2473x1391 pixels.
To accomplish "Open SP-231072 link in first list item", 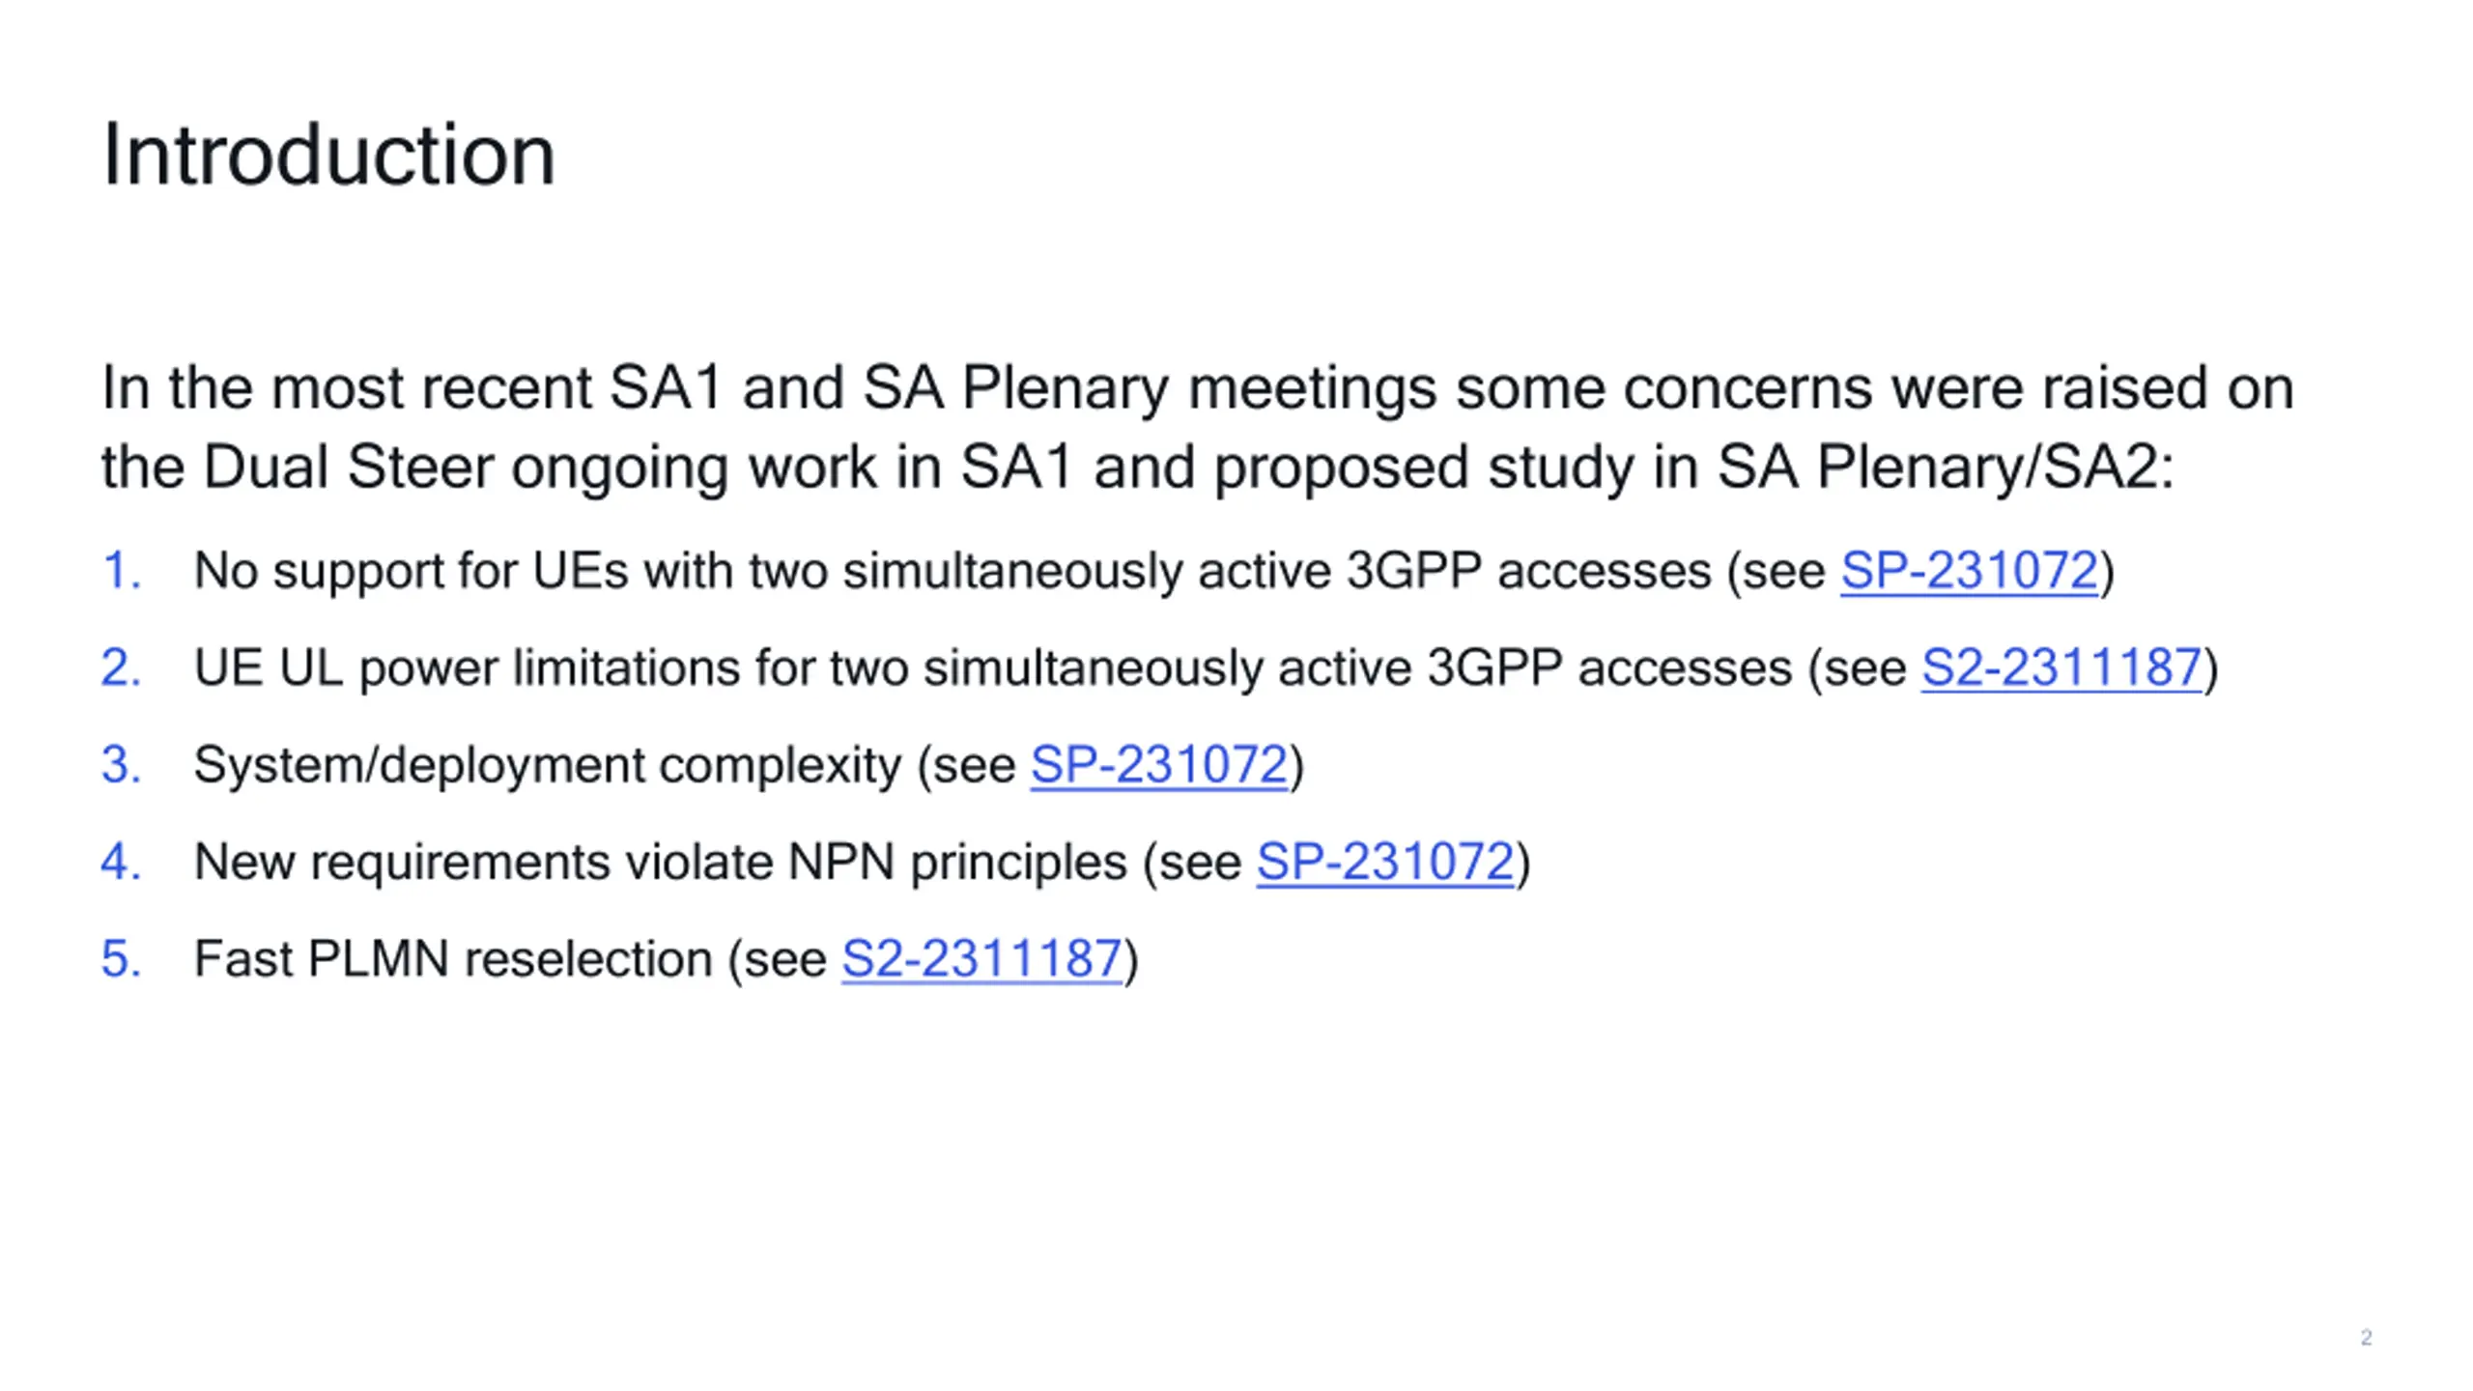I will 1969,570.
